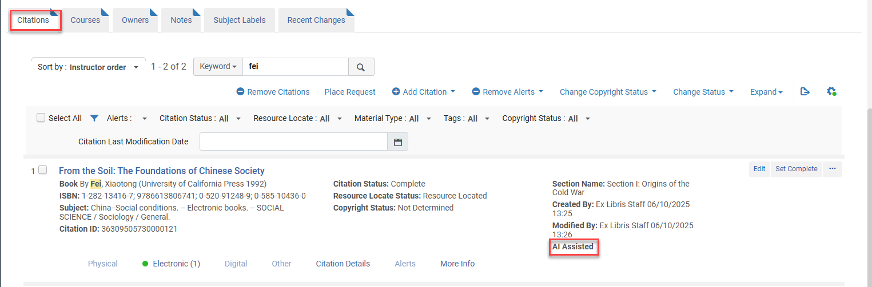Open the Digital sub-tab
Screen dimensions: 872x287
[236, 264]
